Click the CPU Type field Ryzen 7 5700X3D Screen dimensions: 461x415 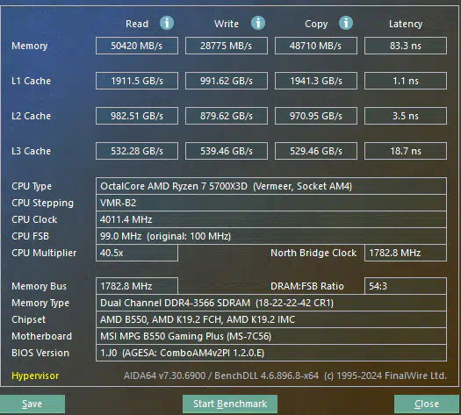(x=271, y=186)
